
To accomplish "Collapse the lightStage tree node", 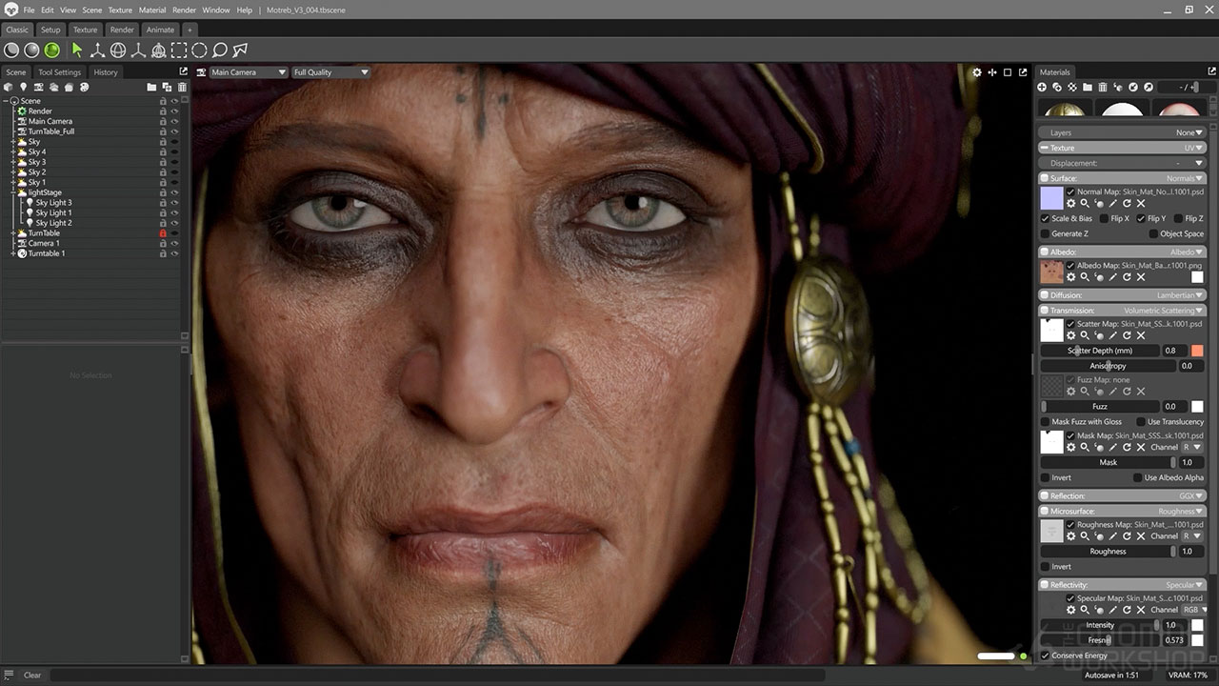I will point(12,192).
